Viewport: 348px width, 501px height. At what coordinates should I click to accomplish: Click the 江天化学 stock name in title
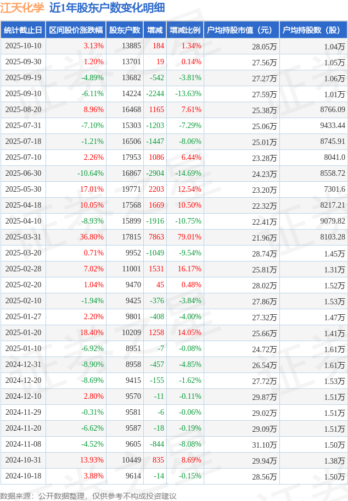tap(23, 8)
